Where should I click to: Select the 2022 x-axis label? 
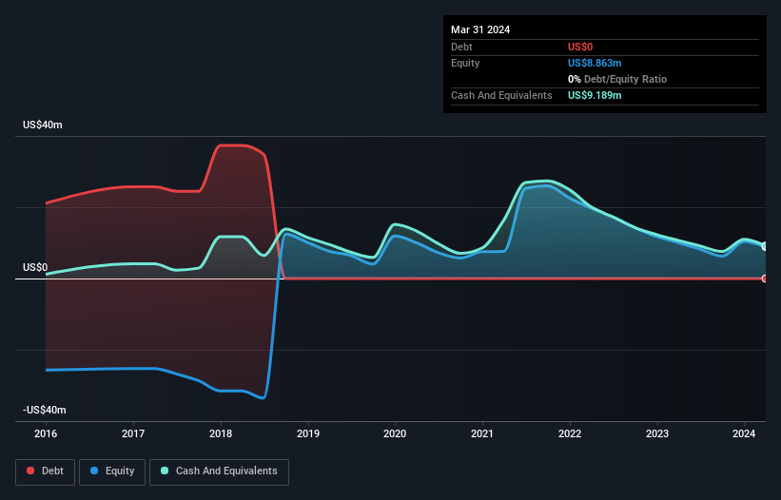(x=570, y=433)
